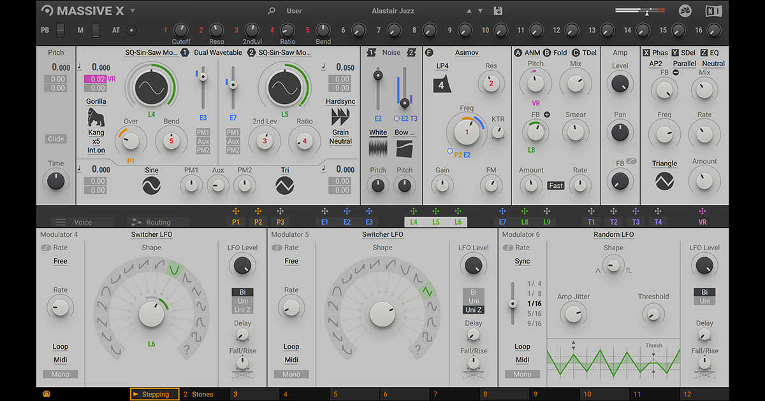Image resolution: width=765 pixels, height=401 pixels.
Task: Click the E1 envelope modulation handle
Action: 324,211
